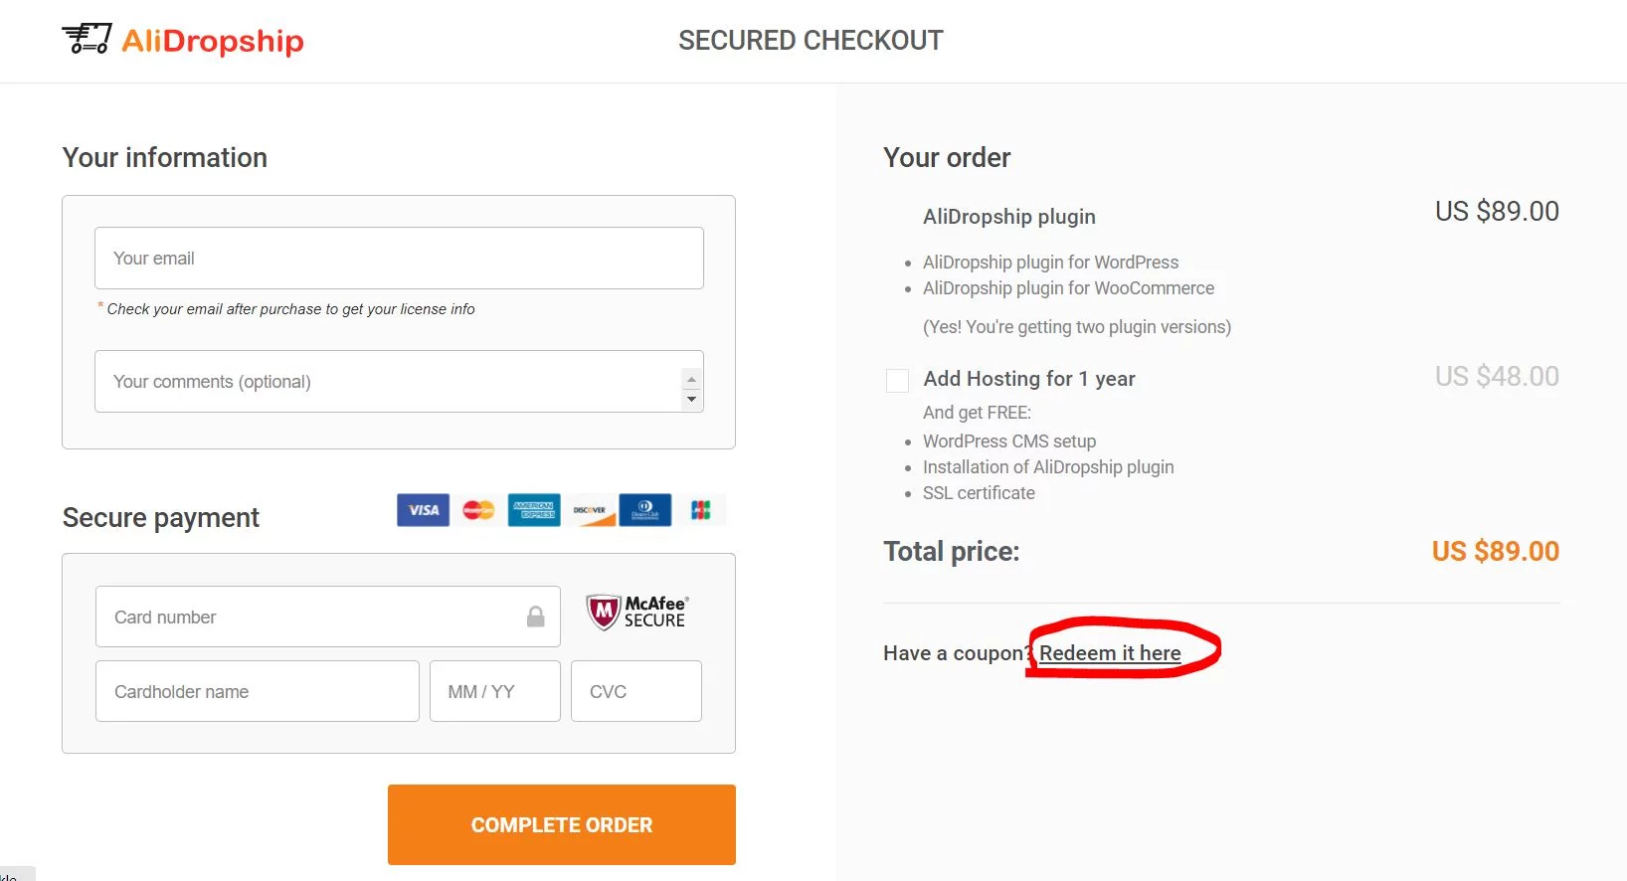The height and width of the screenshot is (881, 1627).
Task: Click the padlock icon in card number field
Action: click(536, 617)
